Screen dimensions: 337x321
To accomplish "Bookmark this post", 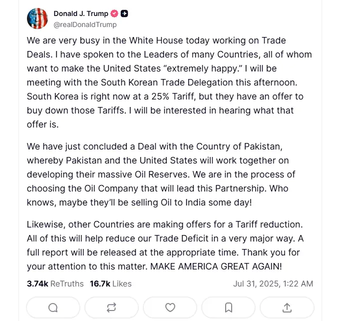I will click(x=229, y=307).
